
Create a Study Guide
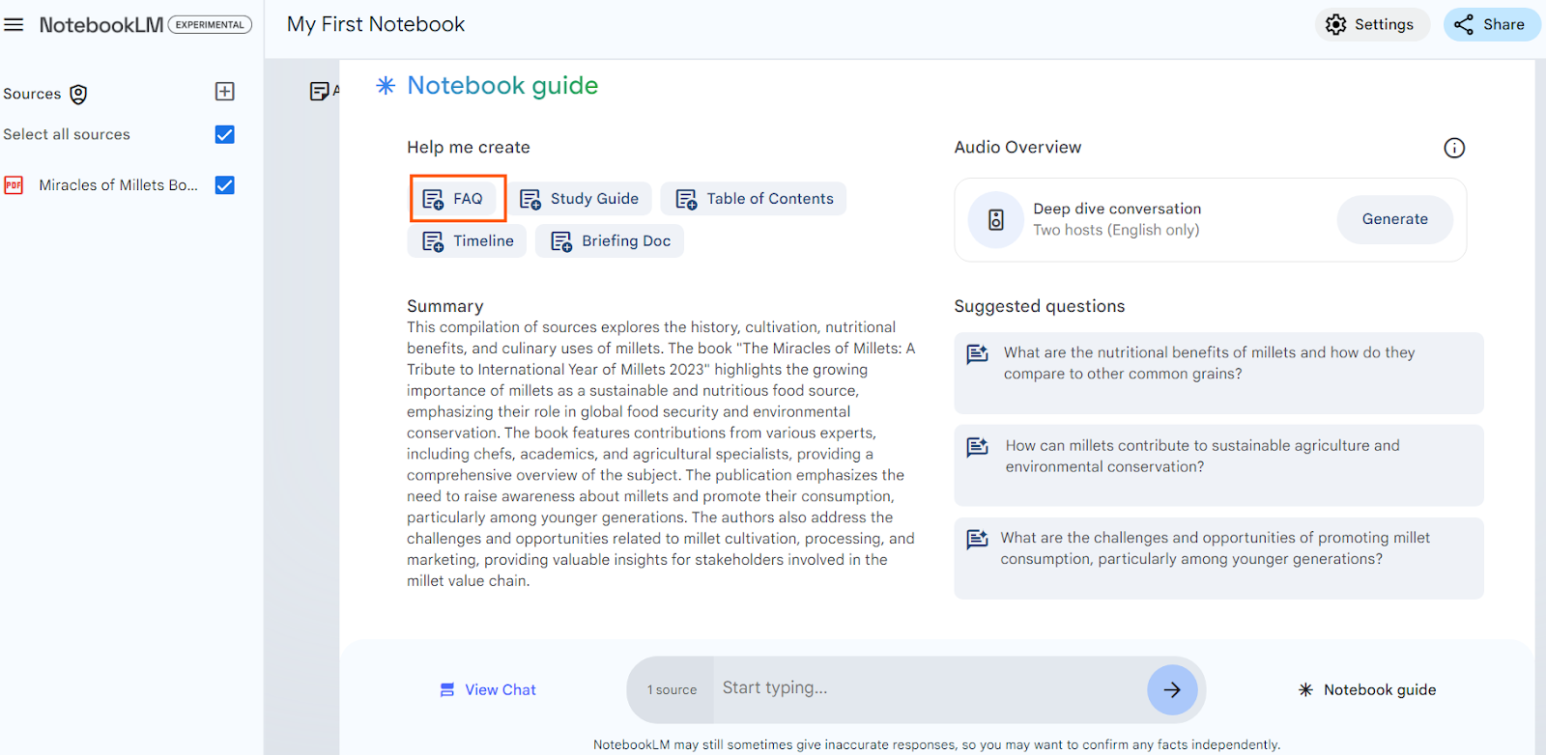[x=580, y=199]
